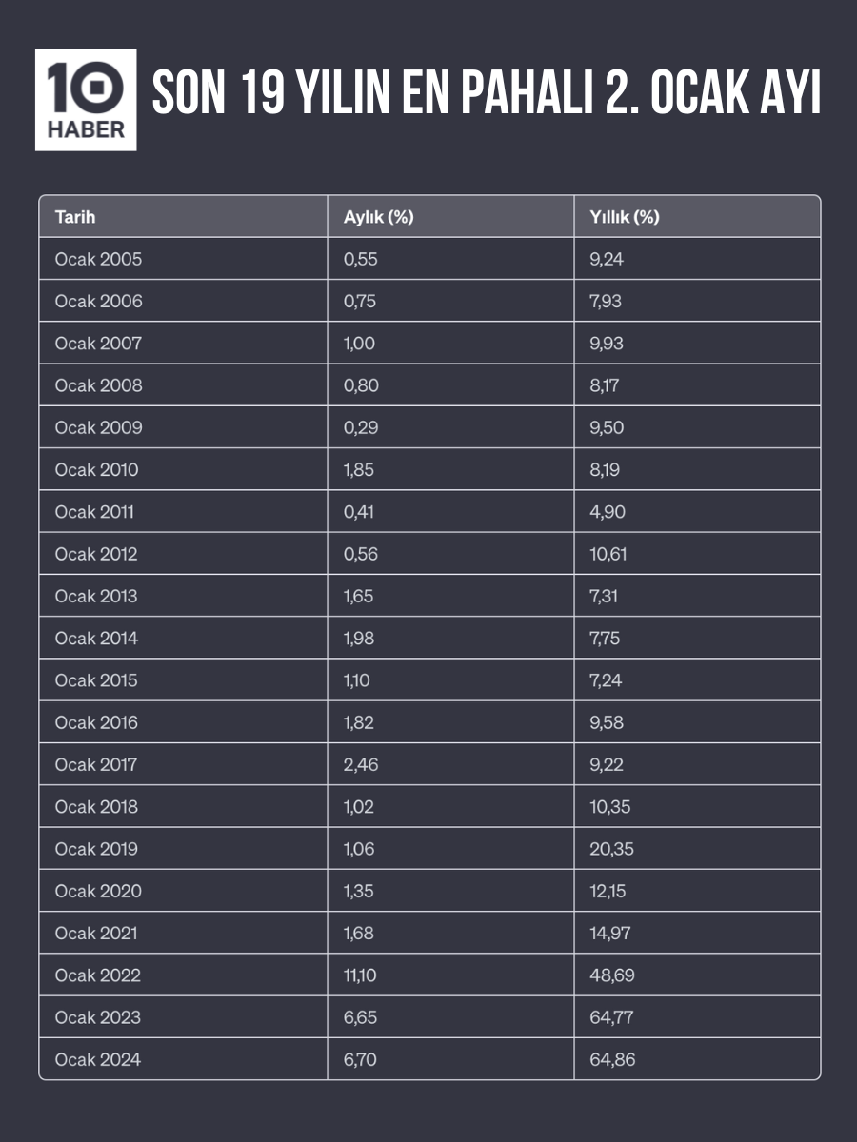Viewport: 857px width, 1142px height.
Task: Select the Ocak 2016 row label
Action: click(96, 722)
